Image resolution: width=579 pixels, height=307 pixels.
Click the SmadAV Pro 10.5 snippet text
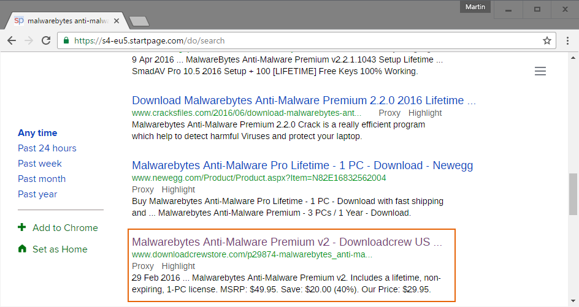point(275,71)
